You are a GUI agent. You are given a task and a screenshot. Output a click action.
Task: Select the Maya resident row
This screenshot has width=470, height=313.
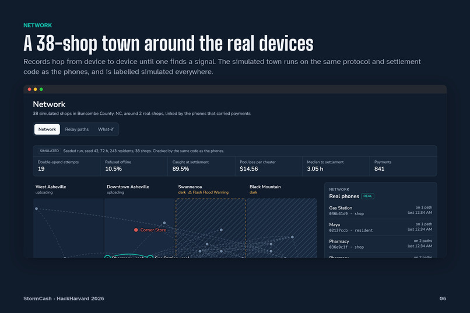click(380, 227)
